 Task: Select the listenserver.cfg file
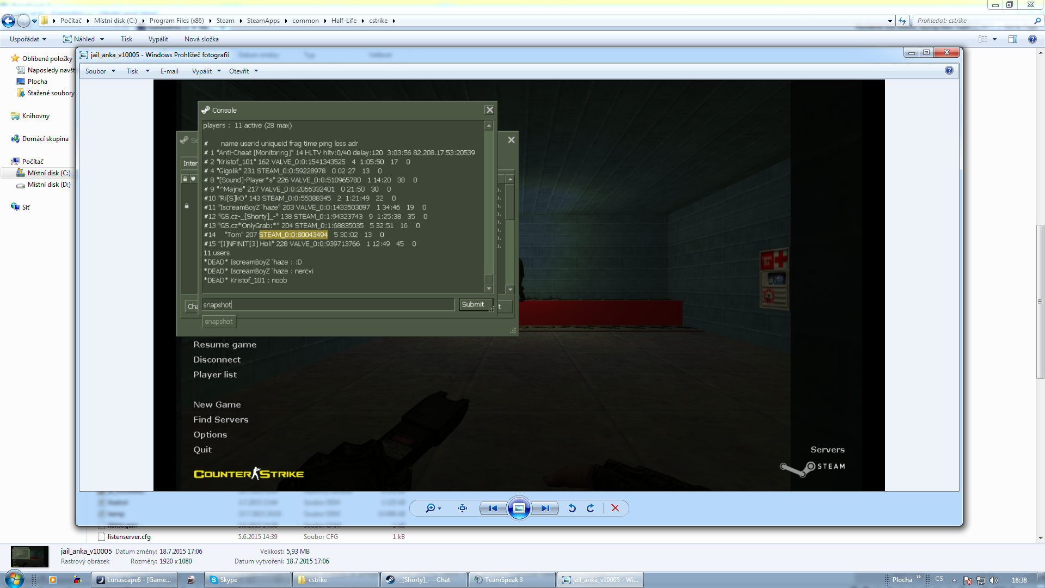[x=129, y=537]
